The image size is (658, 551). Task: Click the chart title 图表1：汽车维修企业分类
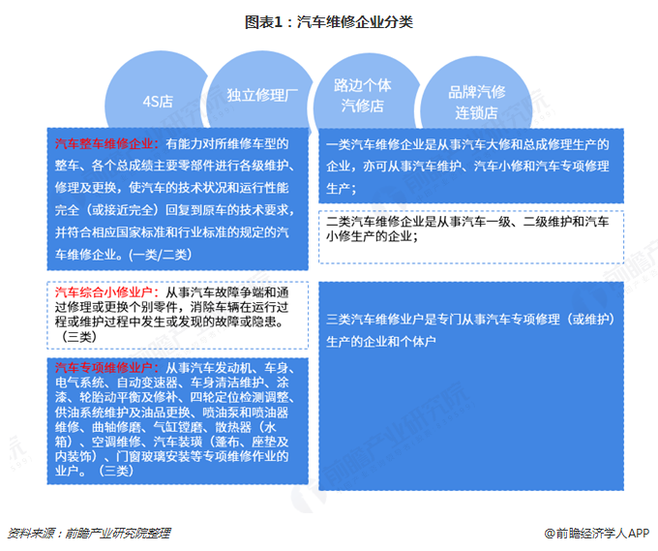(329, 22)
